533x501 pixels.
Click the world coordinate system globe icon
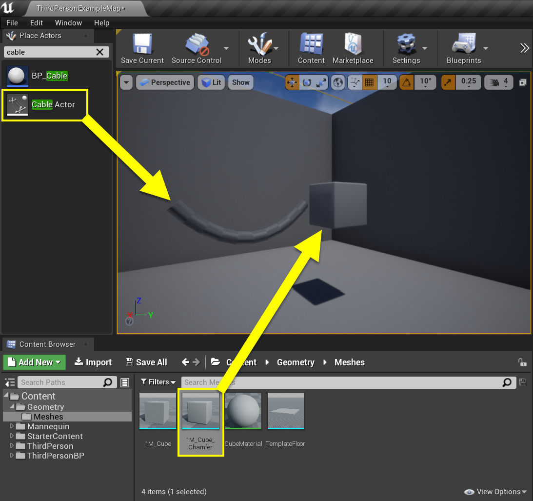337,82
